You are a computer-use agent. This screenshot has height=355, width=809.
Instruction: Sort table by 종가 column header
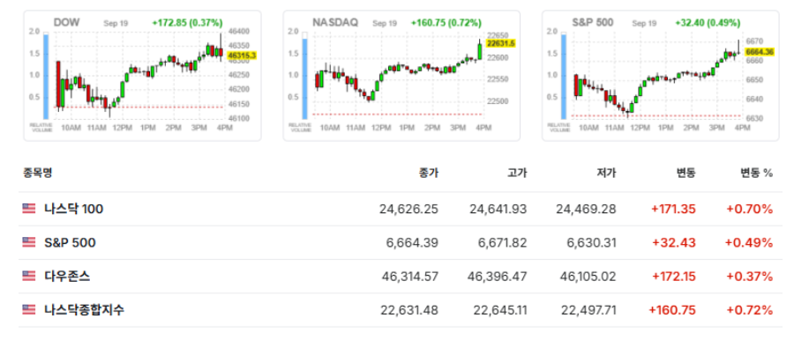point(429,174)
